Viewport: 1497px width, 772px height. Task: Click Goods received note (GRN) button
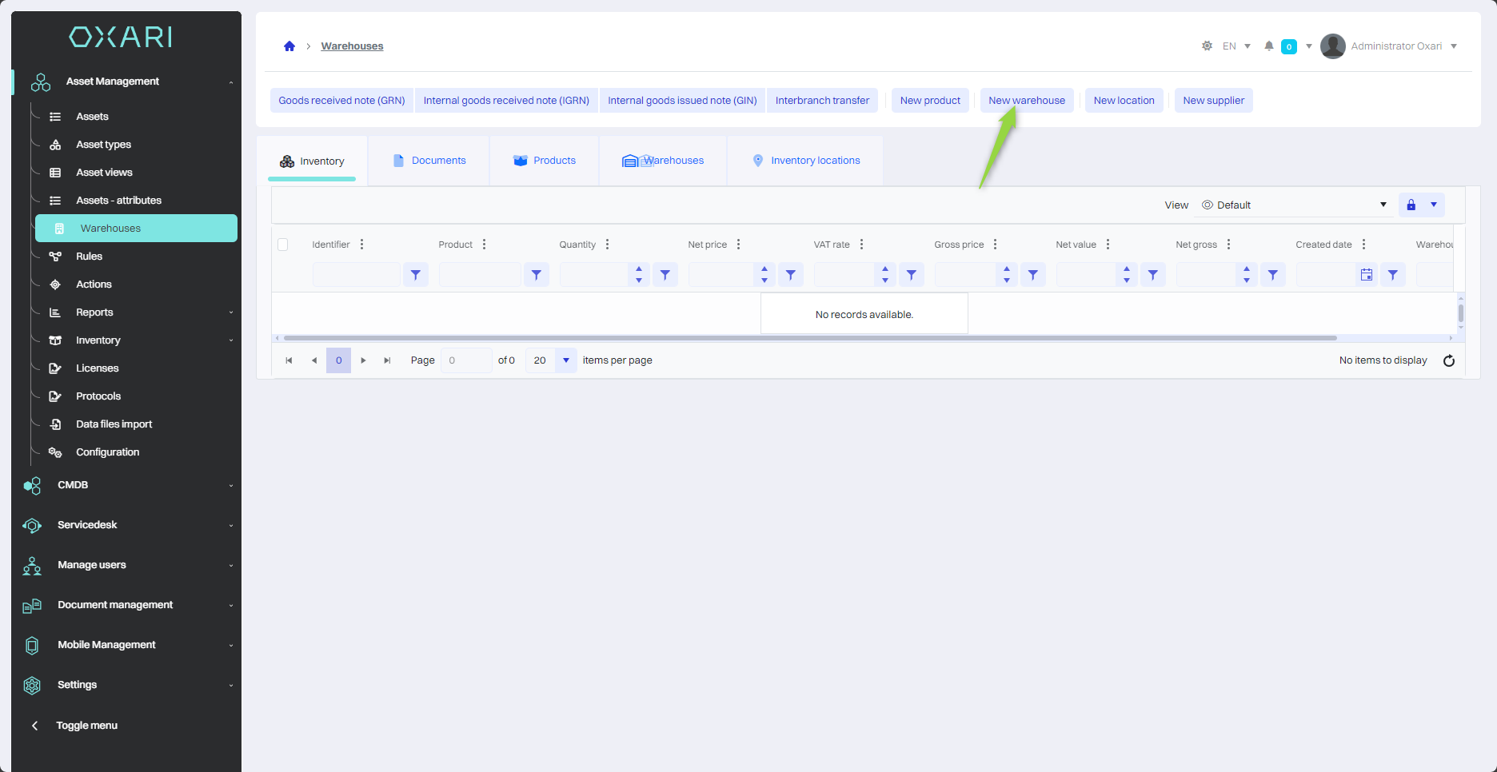[341, 101]
